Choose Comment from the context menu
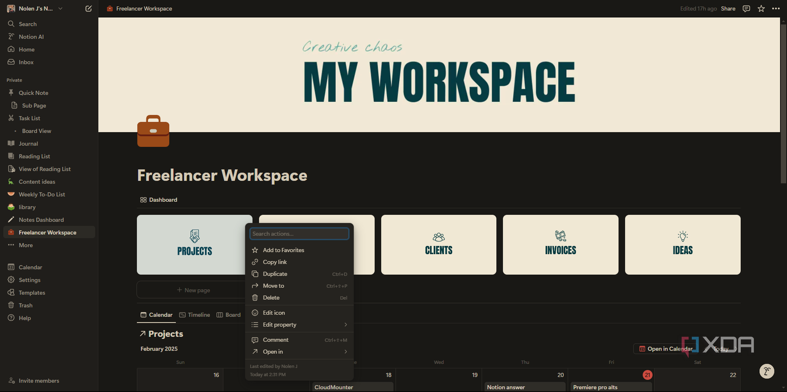Image resolution: width=787 pixels, height=392 pixels. pyautogui.click(x=299, y=340)
